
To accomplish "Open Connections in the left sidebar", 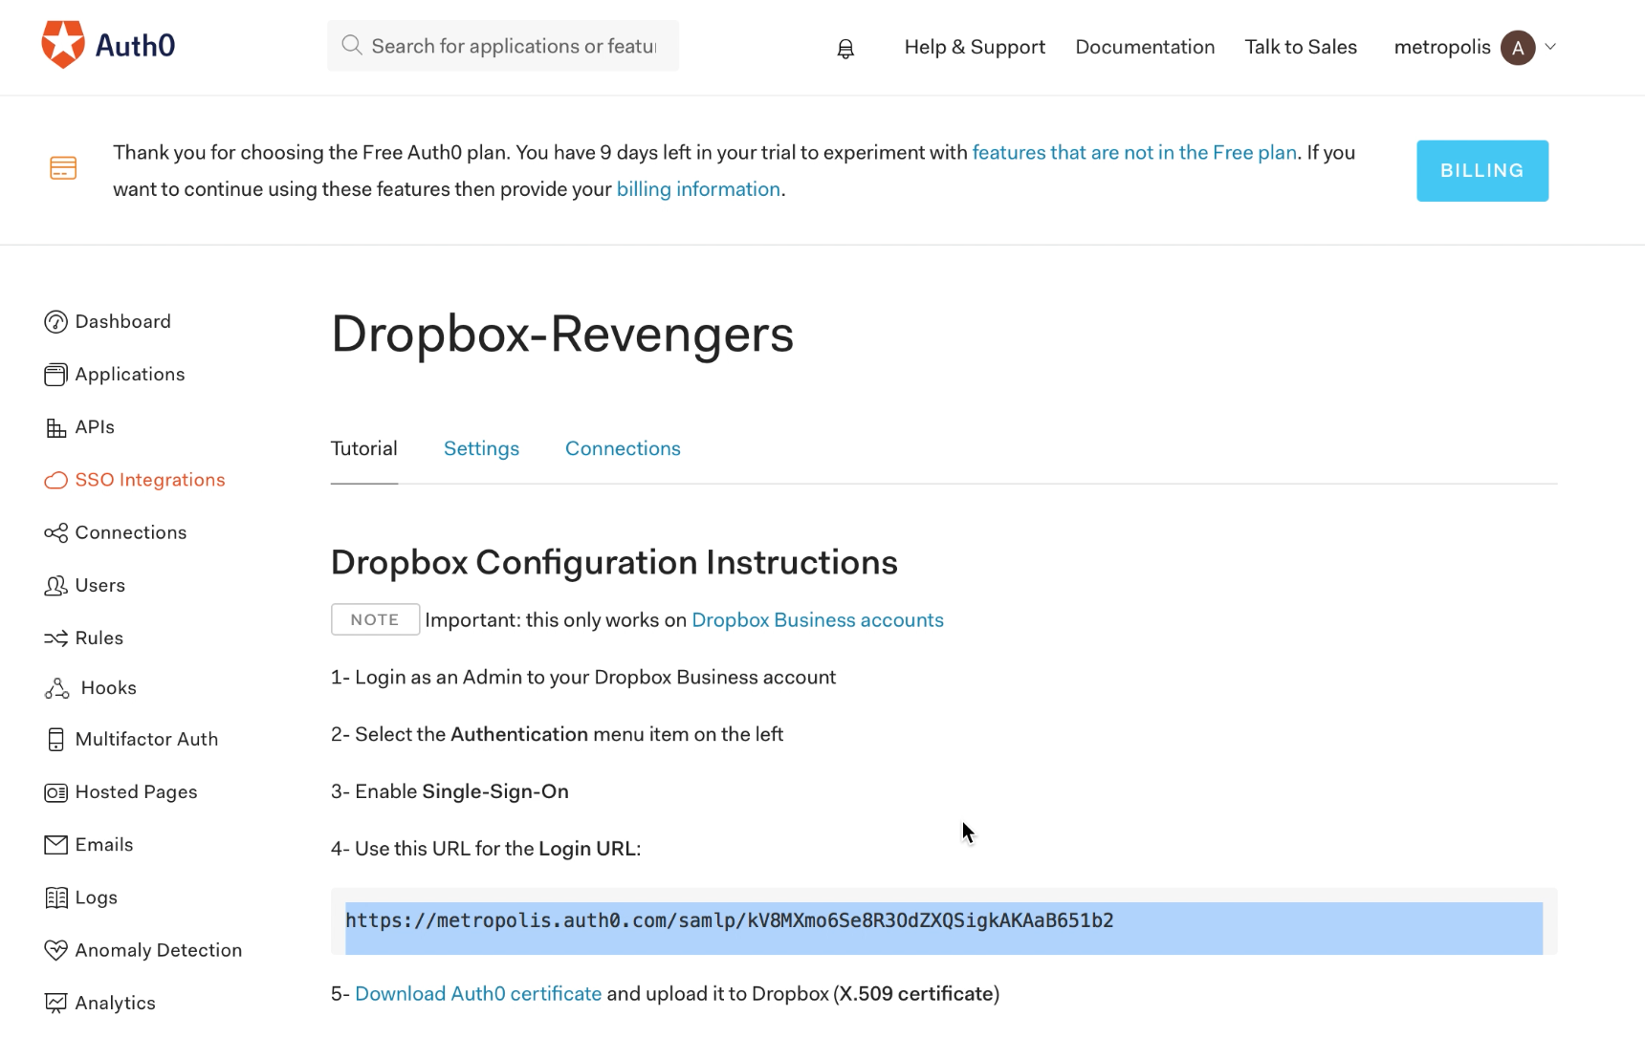I will (x=131, y=532).
